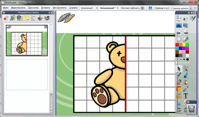Open the 'Страница целиком' zoom dropdown
The width and height of the screenshot is (199, 117).
[191, 8]
